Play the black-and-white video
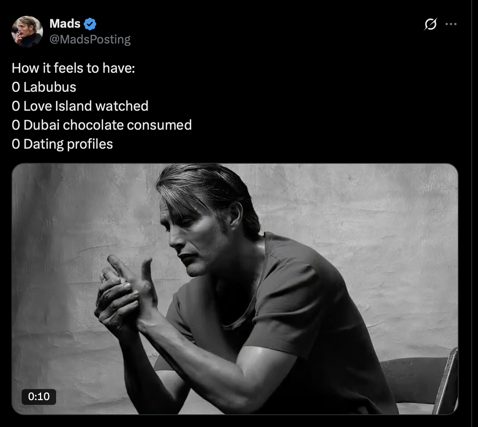This screenshot has width=478, height=427. [x=235, y=289]
